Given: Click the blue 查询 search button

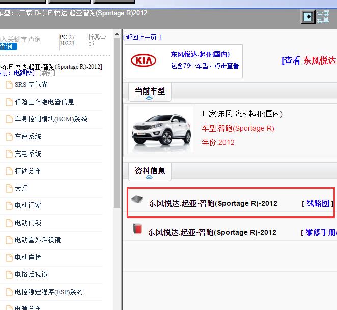Looking at the screenshot, I should click(x=8, y=46).
